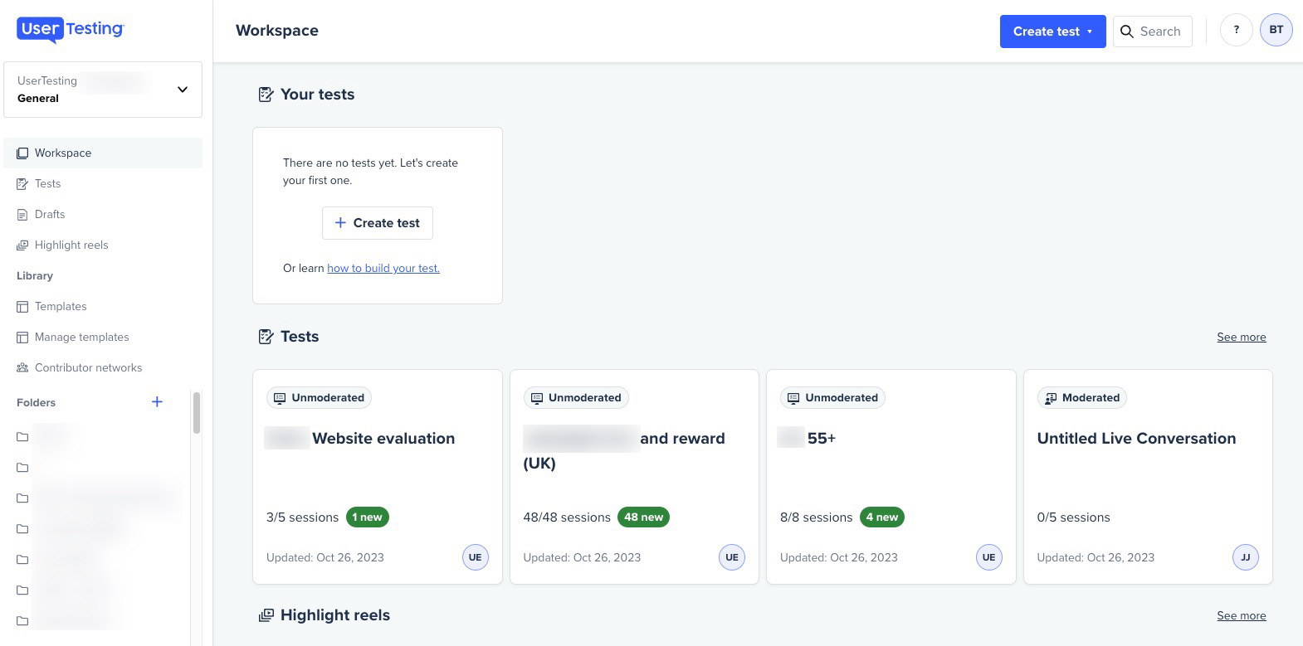The width and height of the screenshot is (1303, 646).
Task: Open Highlight reels in sidebar
Action: click(x=103, y=245)
